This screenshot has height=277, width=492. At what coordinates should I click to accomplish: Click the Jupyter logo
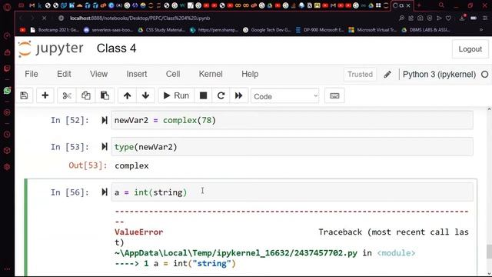click(51, 48)
